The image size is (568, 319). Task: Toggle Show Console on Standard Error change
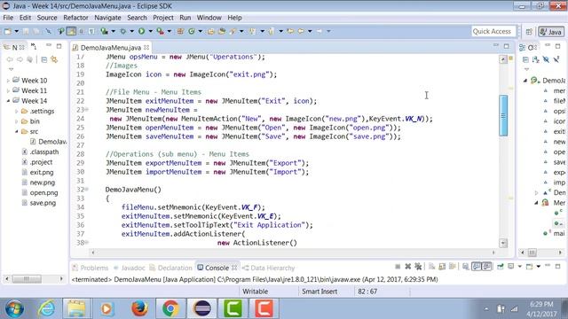(486, 267)
